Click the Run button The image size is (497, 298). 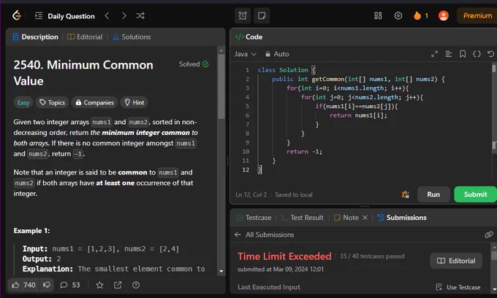433,194
